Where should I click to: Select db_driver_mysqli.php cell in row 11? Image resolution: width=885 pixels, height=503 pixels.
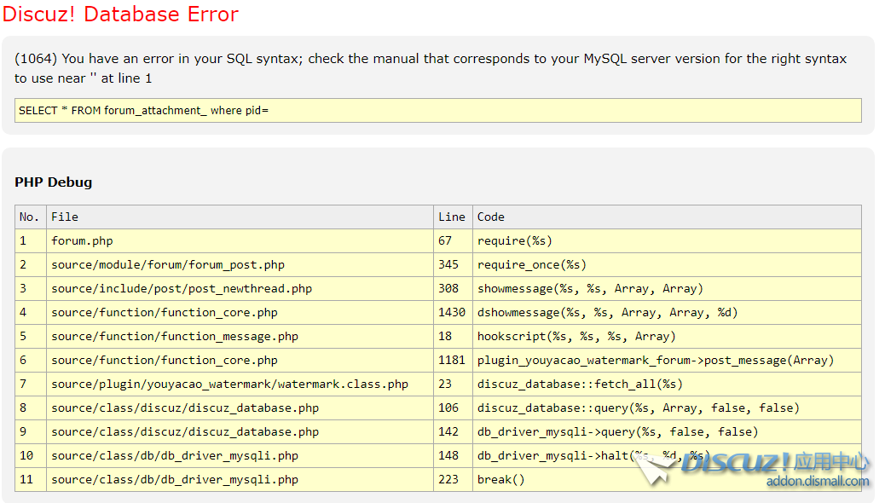point(240,479)
